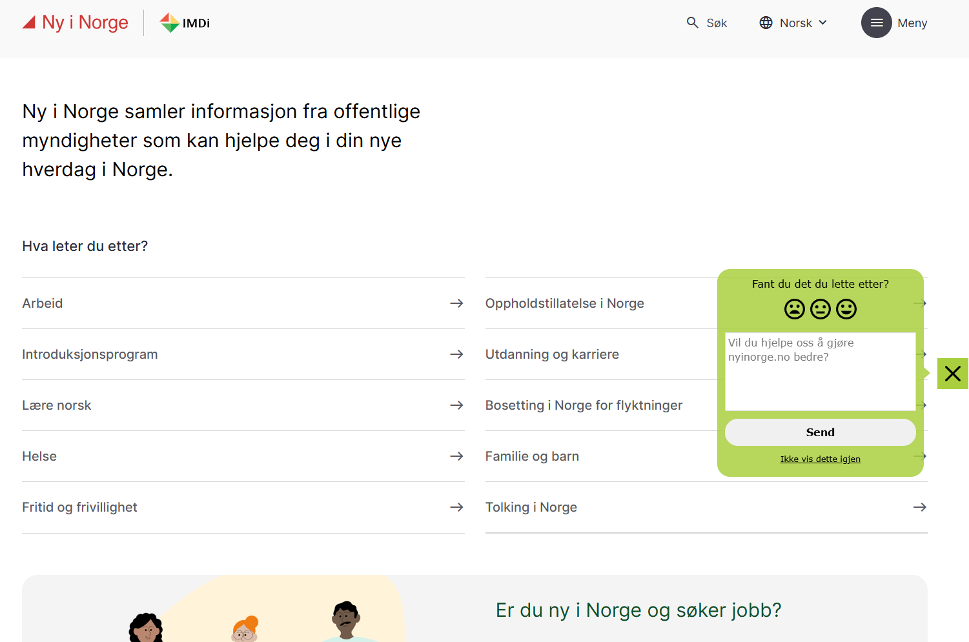Click the arrow beside Tolking i Norge
The image size is (969, 642).
coord(919,507)
